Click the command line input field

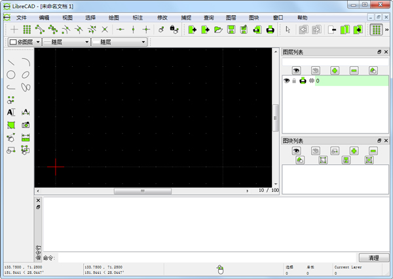coord(207,257)
